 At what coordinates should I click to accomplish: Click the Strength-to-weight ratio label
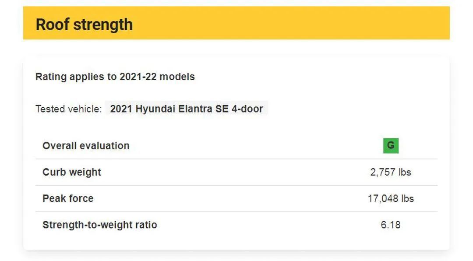coord(99,225)
